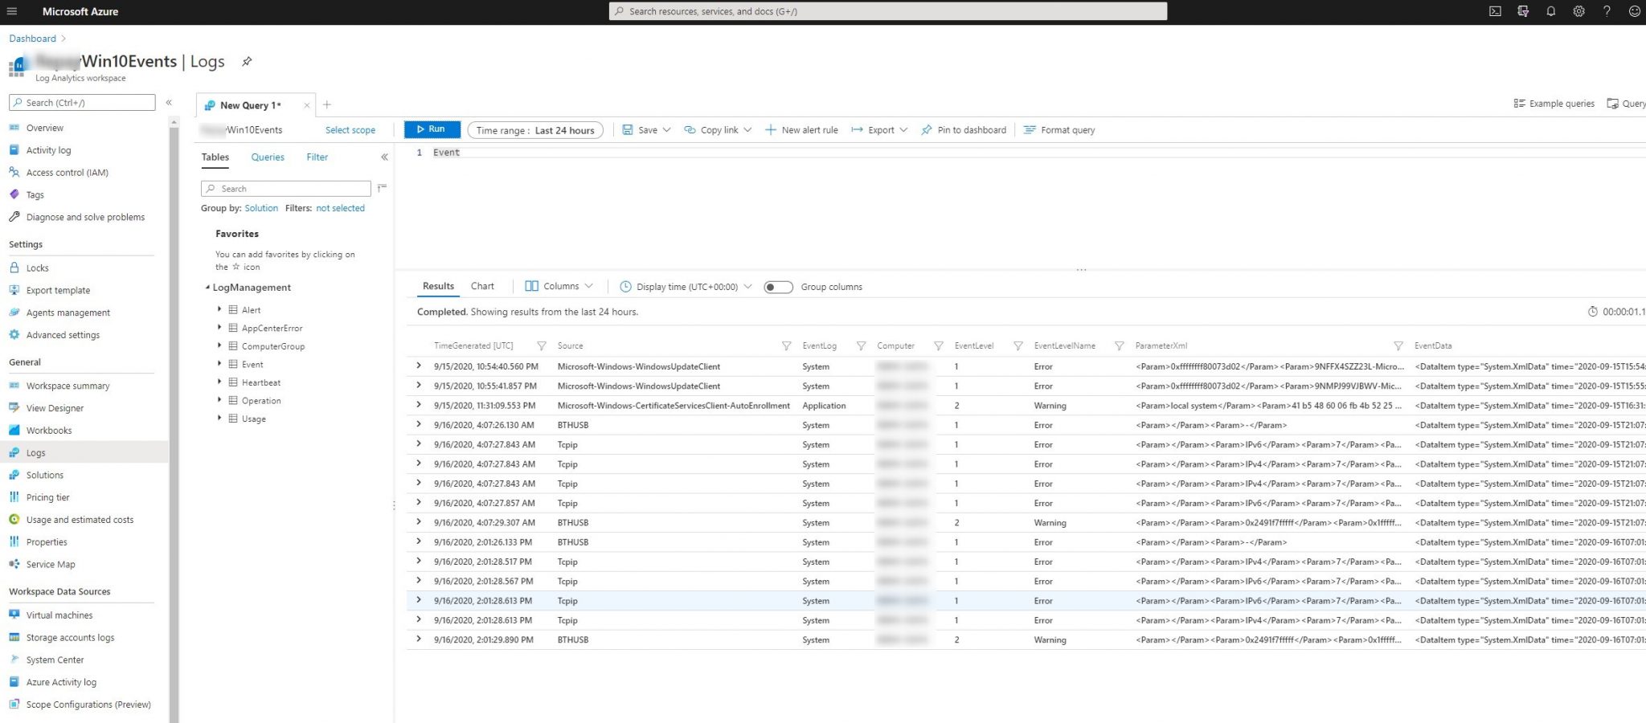
Task: Open the Service Map blade
Action: click(50, 564)
